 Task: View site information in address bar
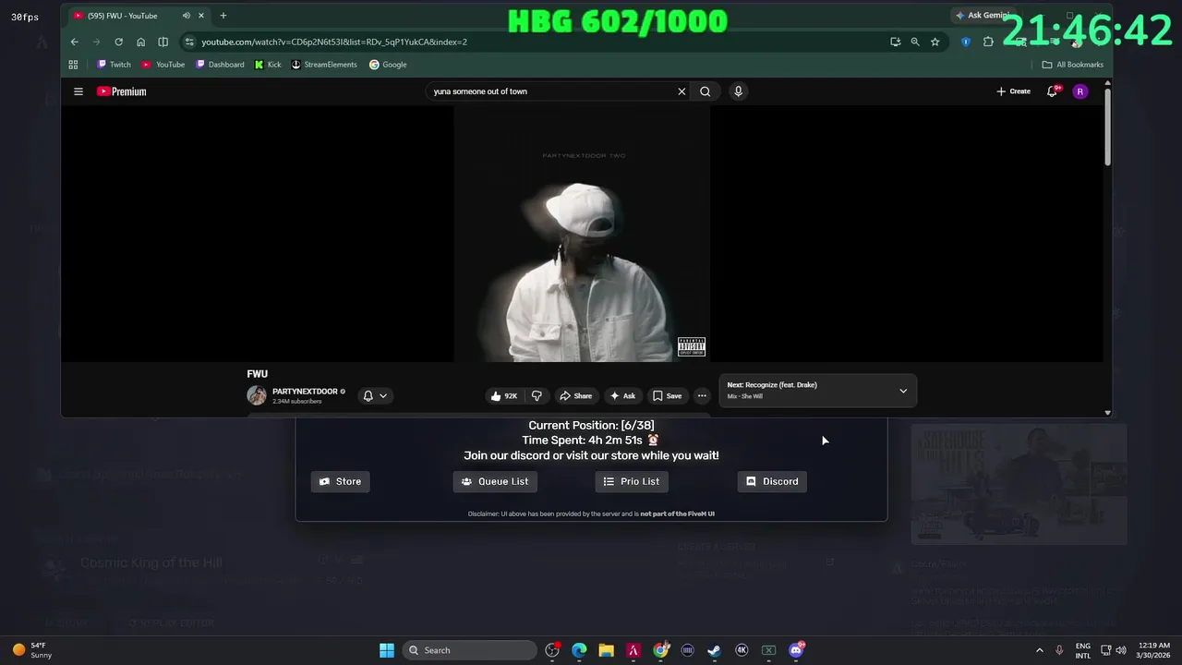tap(189, 42)
